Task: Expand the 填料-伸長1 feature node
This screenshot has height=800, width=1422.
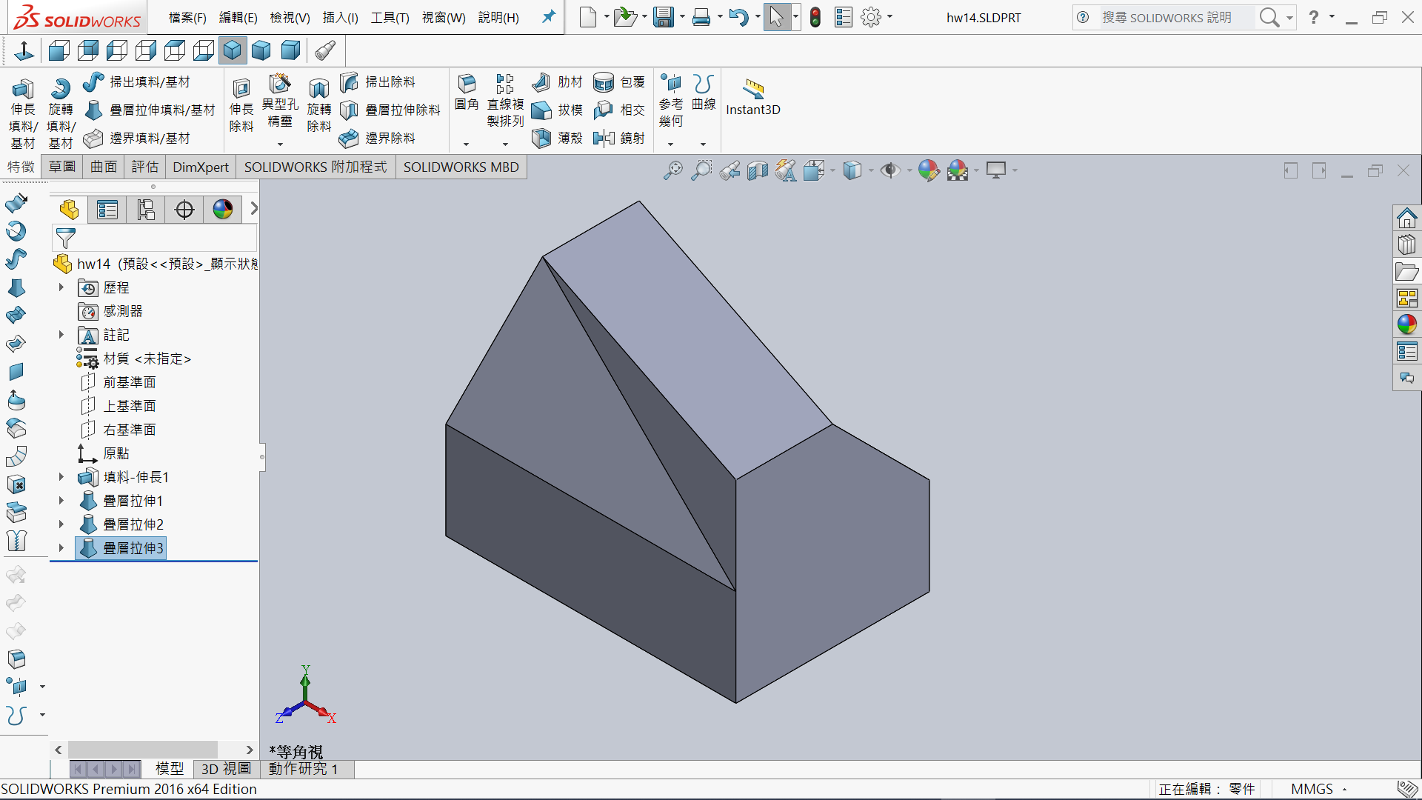Action: tap(61, 477)
